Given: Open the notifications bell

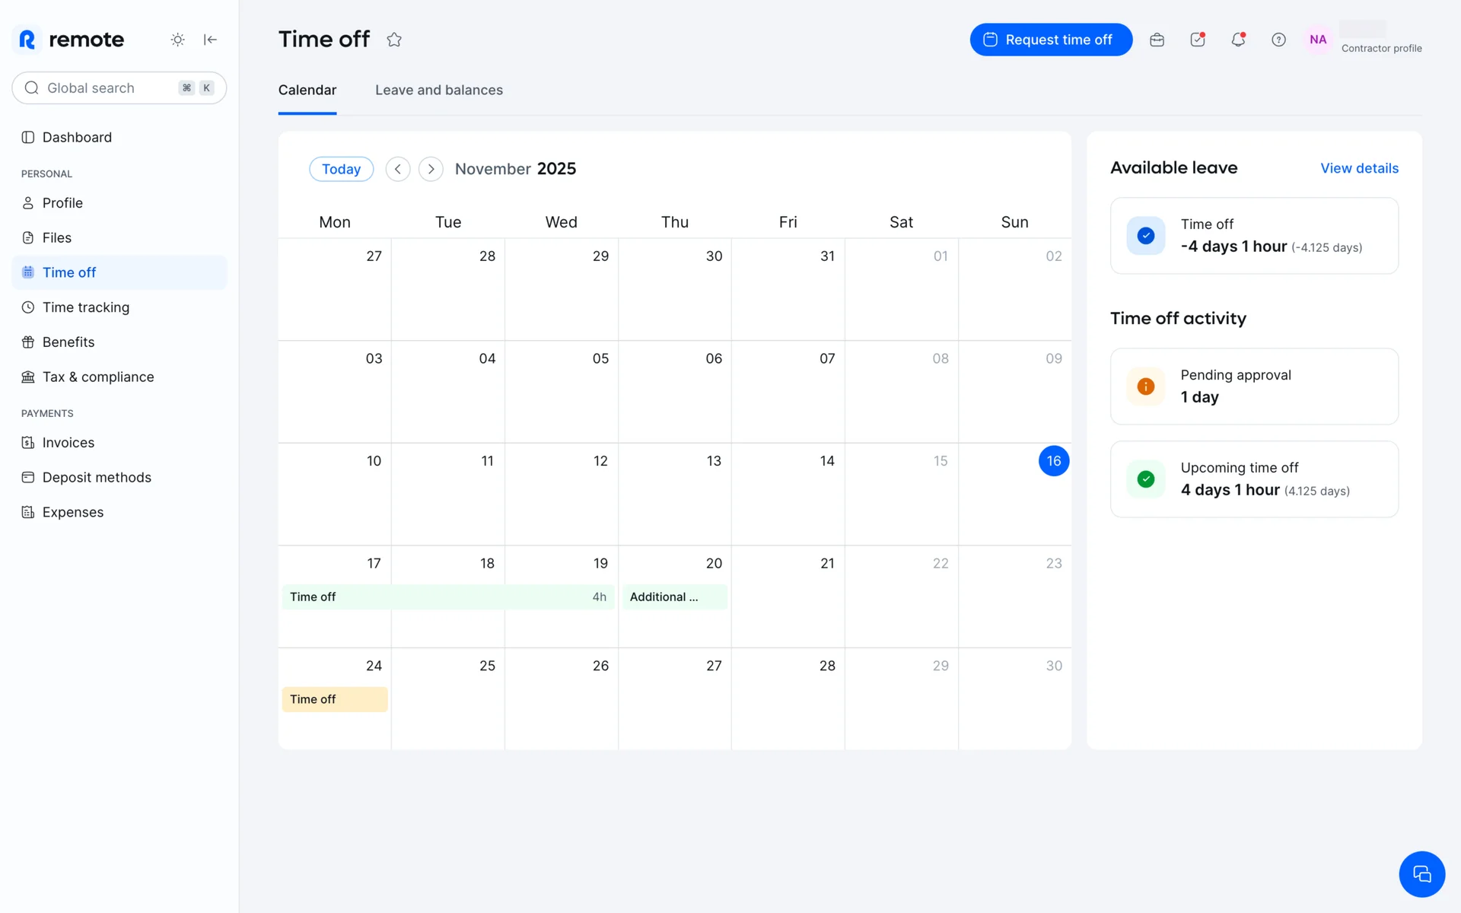Looking at the screenshot, I should point(1238,40).
